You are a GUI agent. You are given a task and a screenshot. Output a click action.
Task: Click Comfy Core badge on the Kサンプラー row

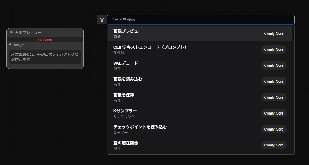274,113
